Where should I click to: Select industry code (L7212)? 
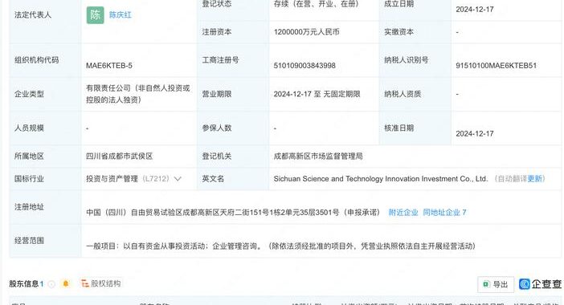[155, 178]
